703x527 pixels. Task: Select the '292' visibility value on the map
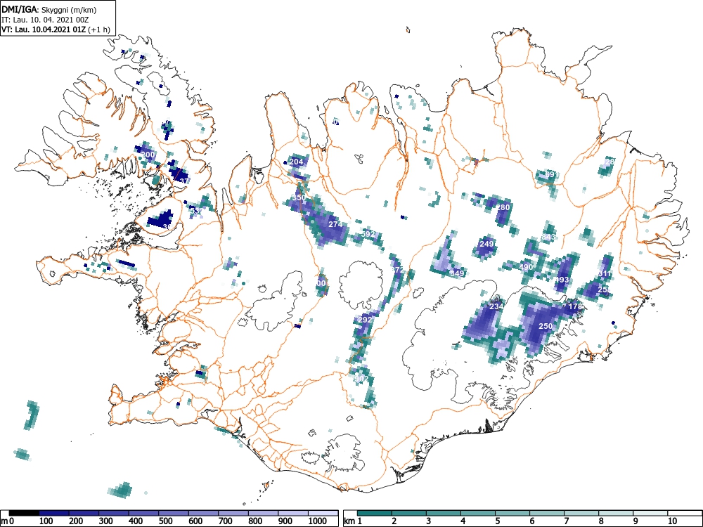(366, 320)
